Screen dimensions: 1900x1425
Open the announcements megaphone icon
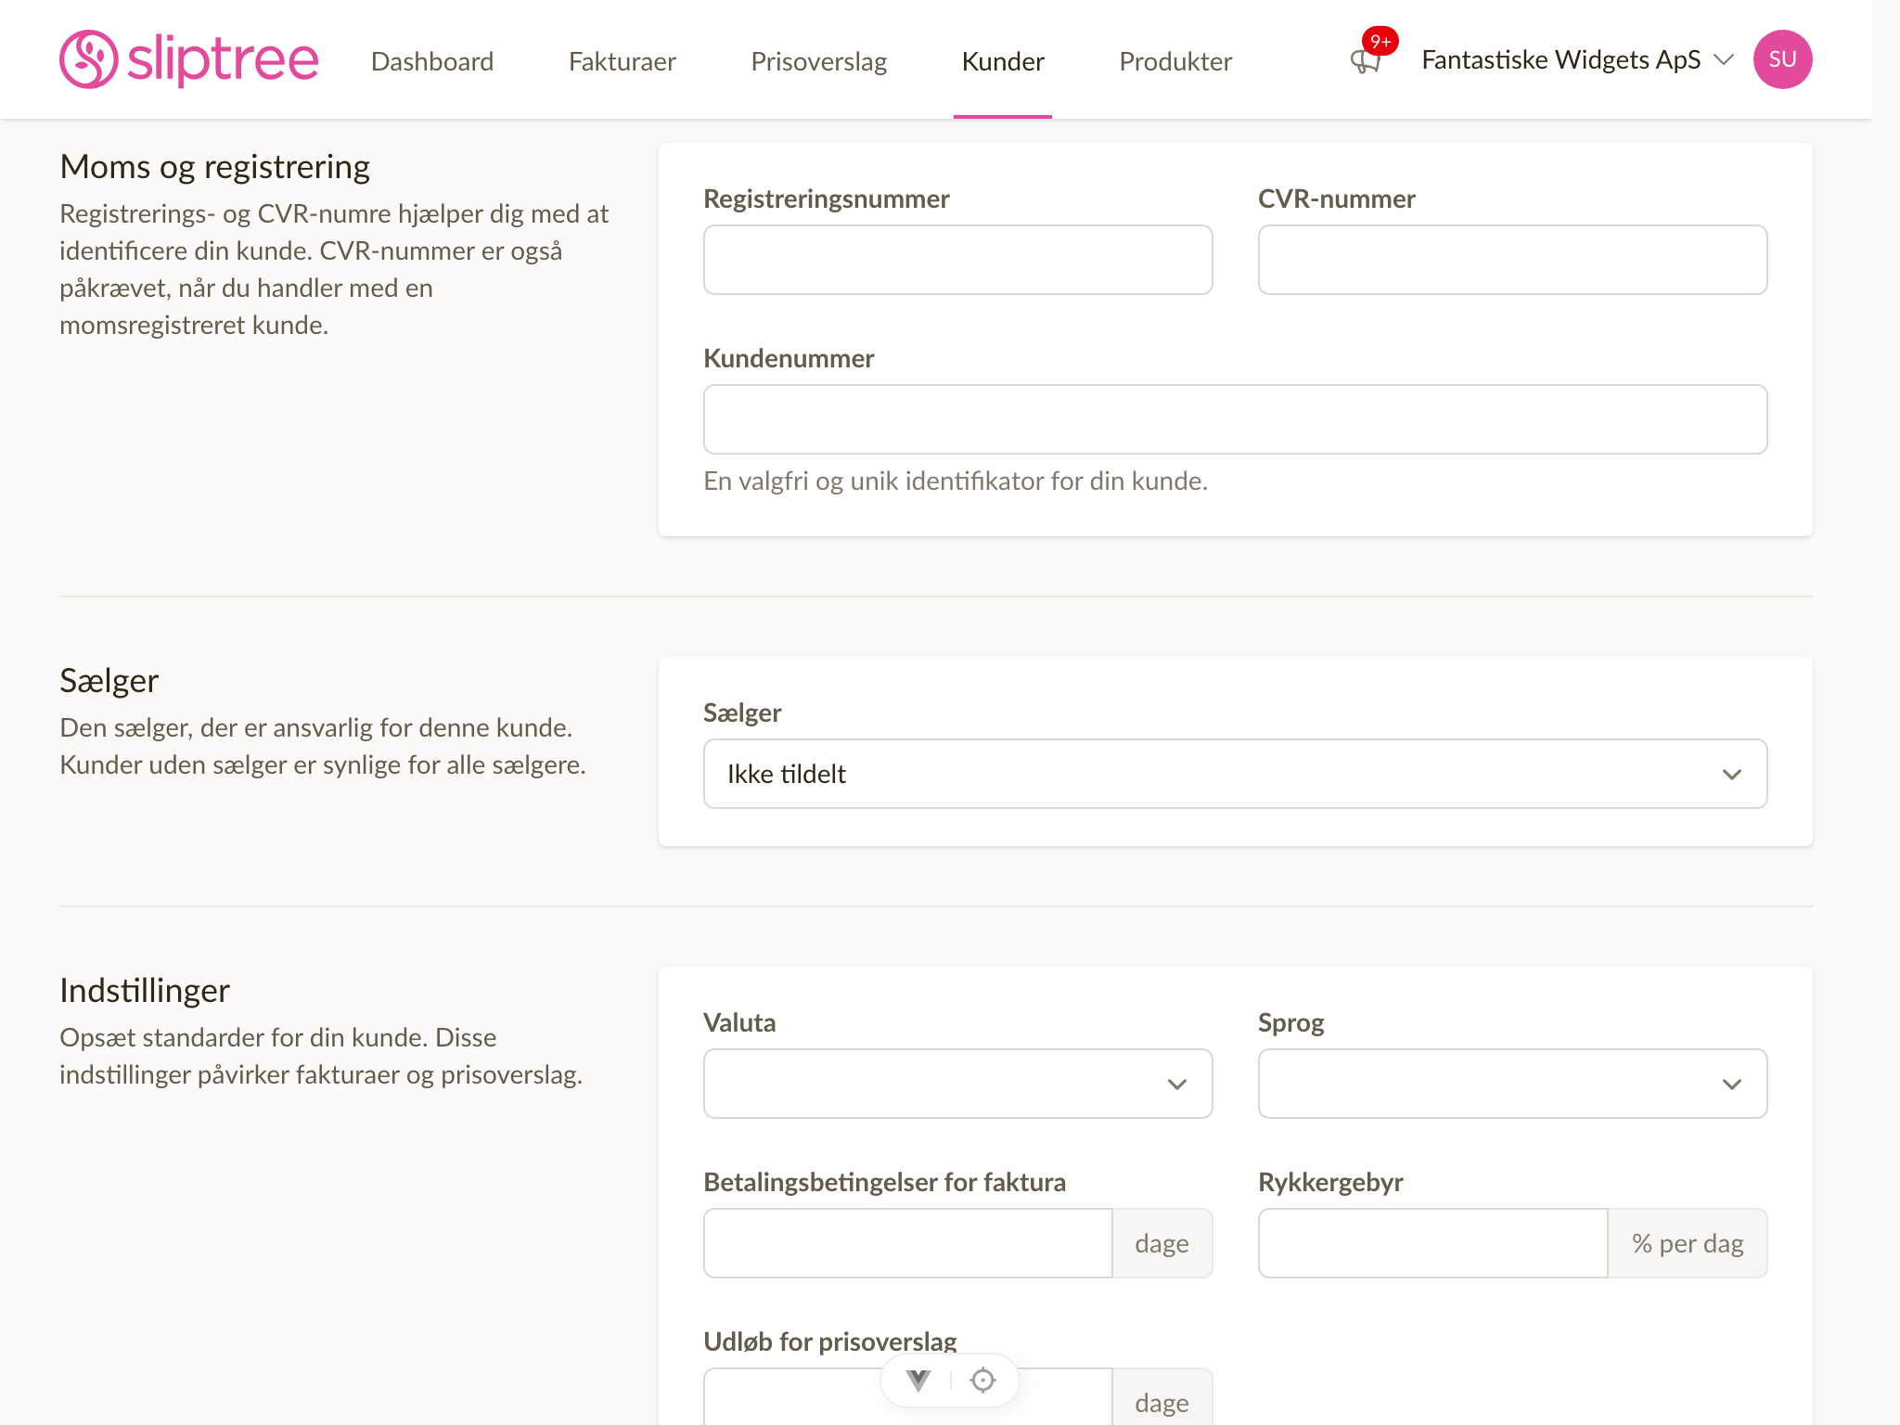pyautogui.click(x=1366, y=61)
